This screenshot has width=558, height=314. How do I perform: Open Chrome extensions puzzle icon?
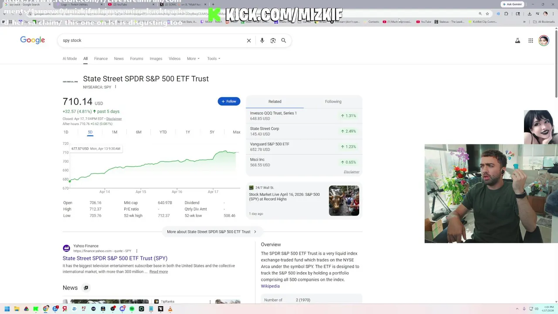point(506,14)
